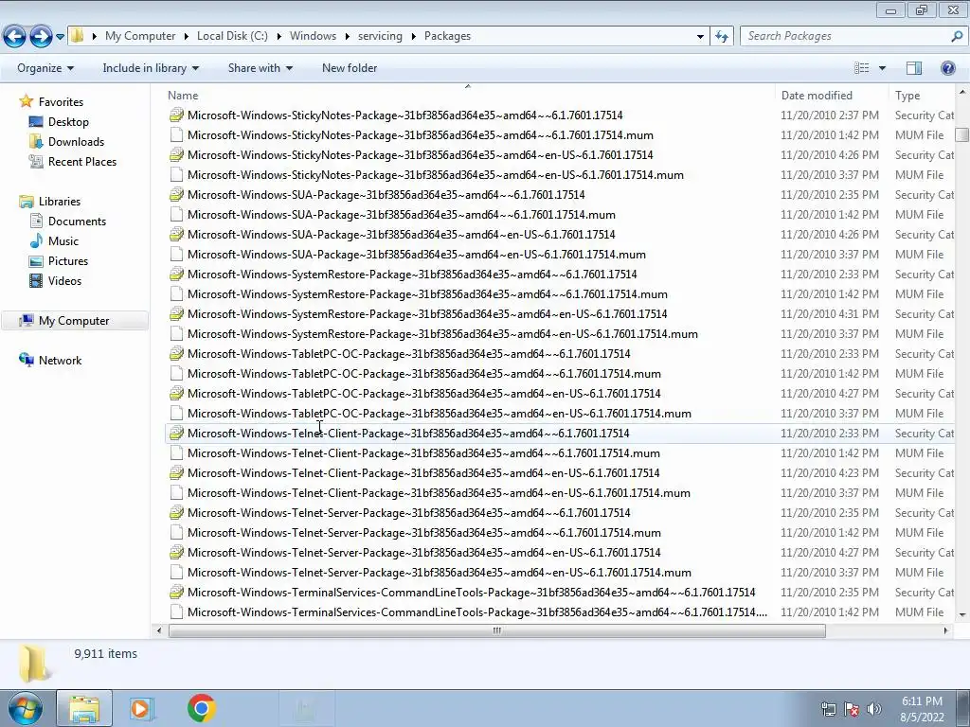Image resolution: width=970 pixels, height=727 pixels.
Task: Launch Windows Media Player from taskbar
Action: (142, 708)
